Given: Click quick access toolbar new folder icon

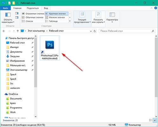Looking at the screenshot, I should coord(14,3).
